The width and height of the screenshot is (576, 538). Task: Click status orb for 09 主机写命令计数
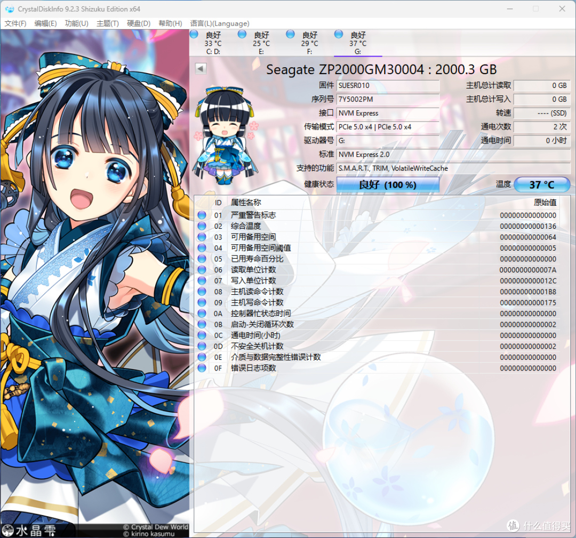[202, 302]
